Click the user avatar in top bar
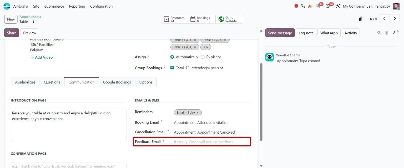This screenshot has height=168, width=404. 396,6
